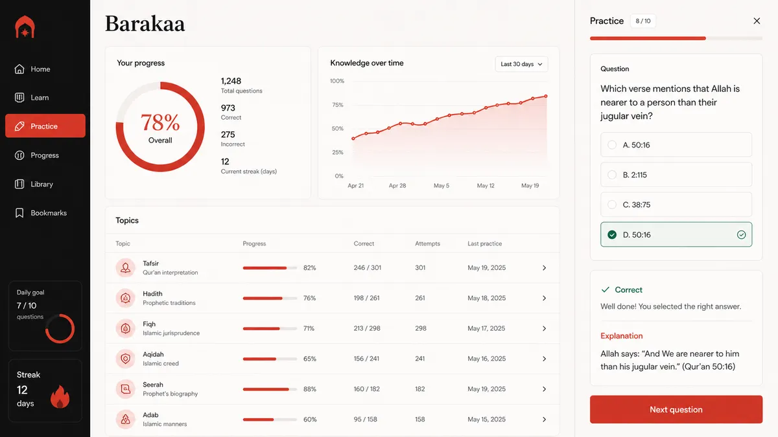The height and width of the screenshot is (437, 778).
Task: Click the 8 / 10 question counter badge
Action: [643, 21]
